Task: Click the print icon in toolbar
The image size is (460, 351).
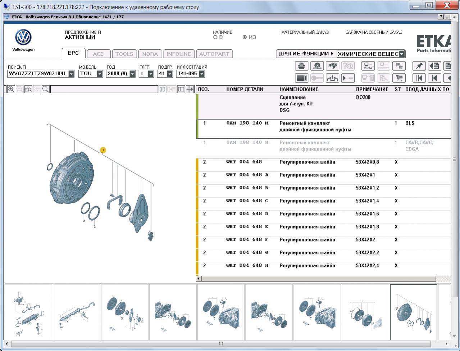Action: point(302,66)
